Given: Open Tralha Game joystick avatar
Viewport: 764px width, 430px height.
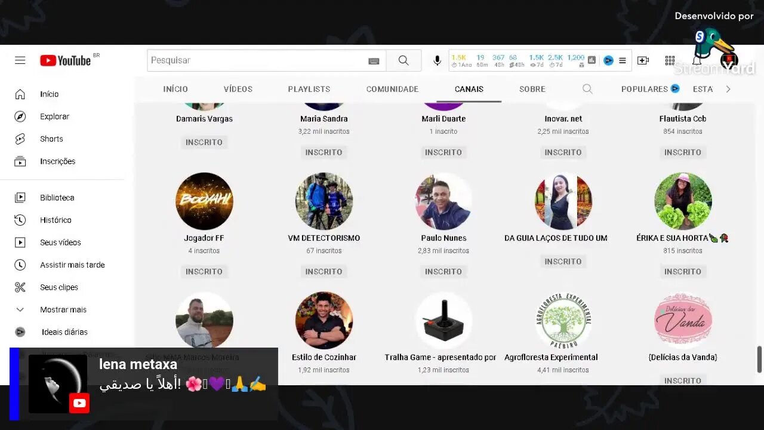Looking at the screenshot, I should [x=443, y=321].
